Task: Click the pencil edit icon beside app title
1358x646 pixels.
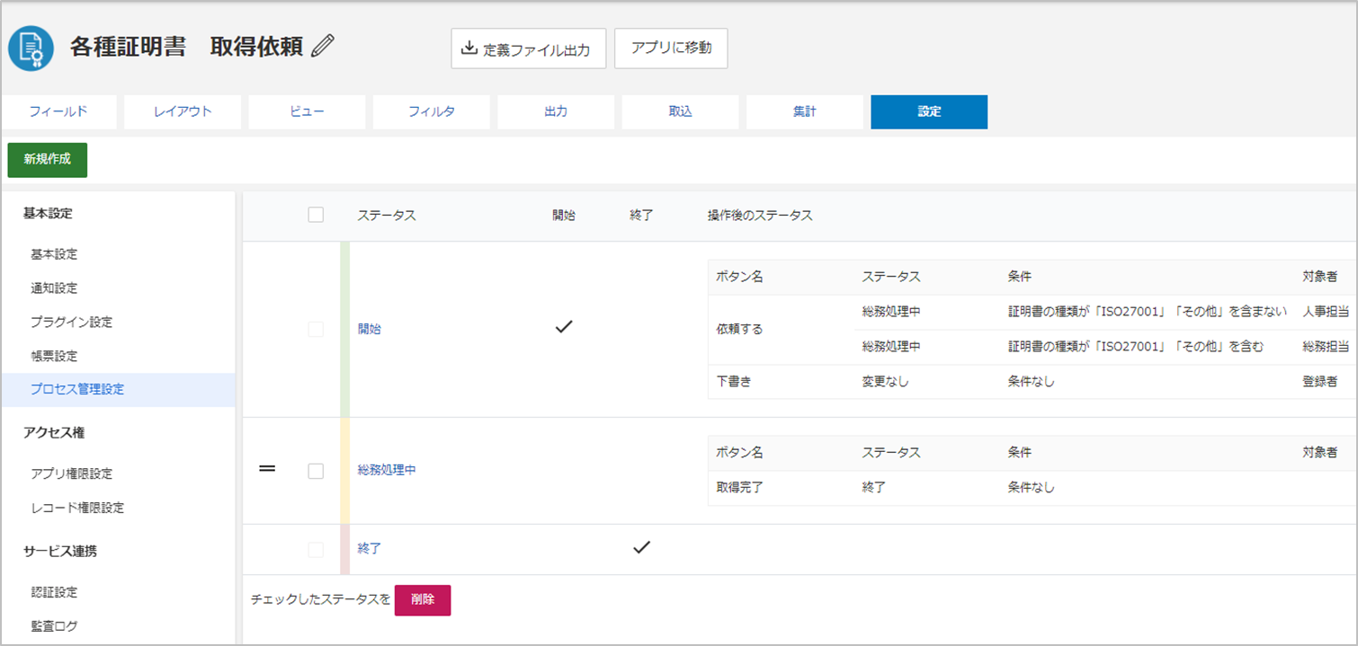Action: click(322, 47)
